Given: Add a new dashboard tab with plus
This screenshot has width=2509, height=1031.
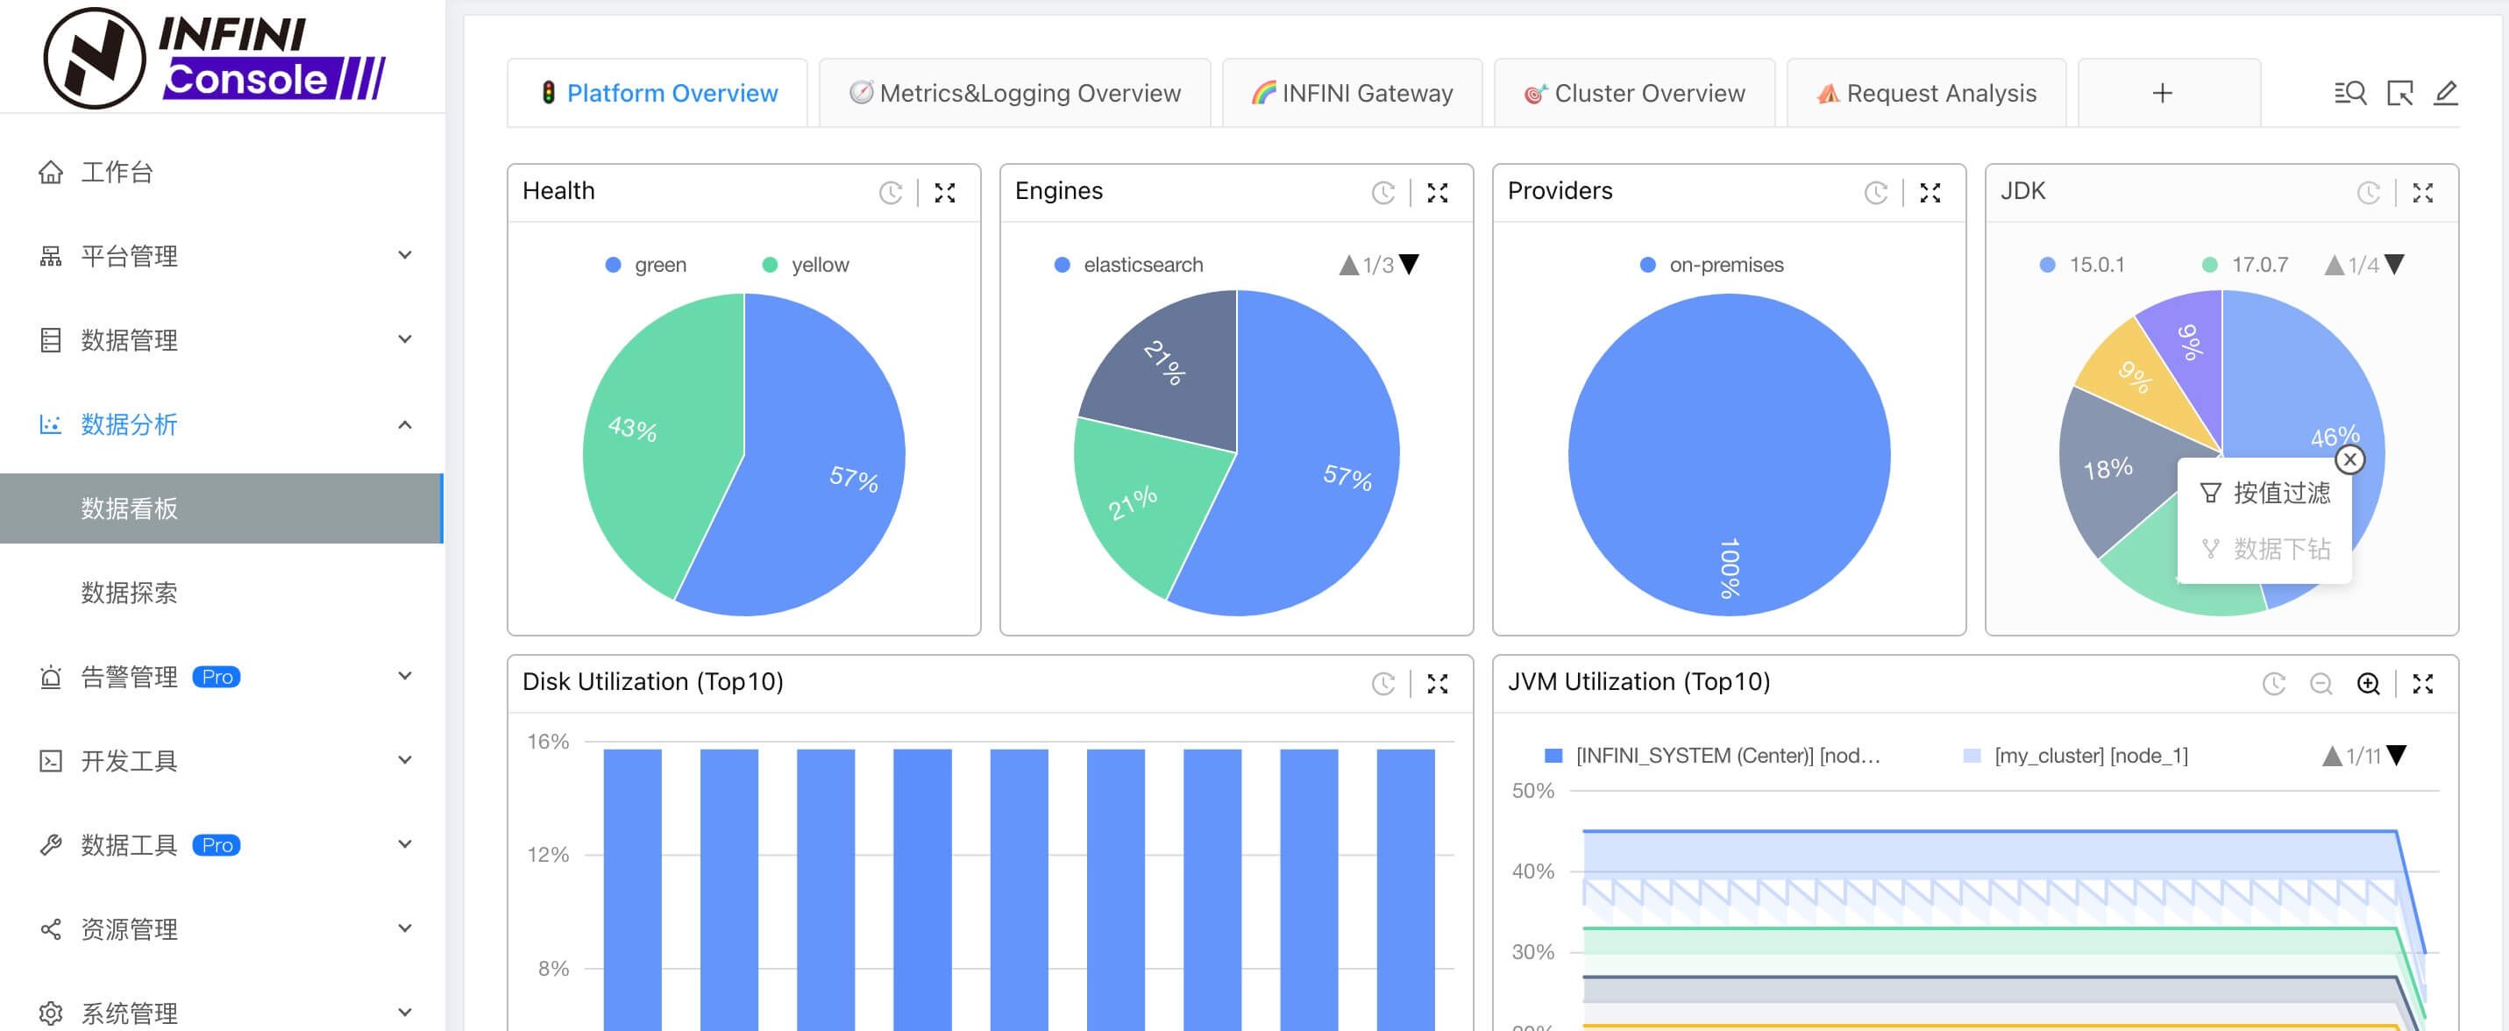Looking at the screenshot, I should point(2162,93).
